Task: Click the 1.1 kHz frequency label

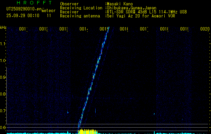Action: click(x=3, y=44)
